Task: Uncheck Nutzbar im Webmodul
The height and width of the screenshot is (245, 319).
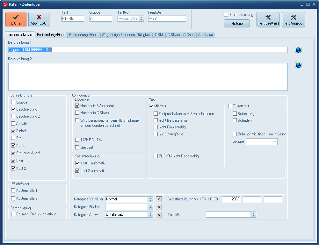Action: (x=77, y=106)
